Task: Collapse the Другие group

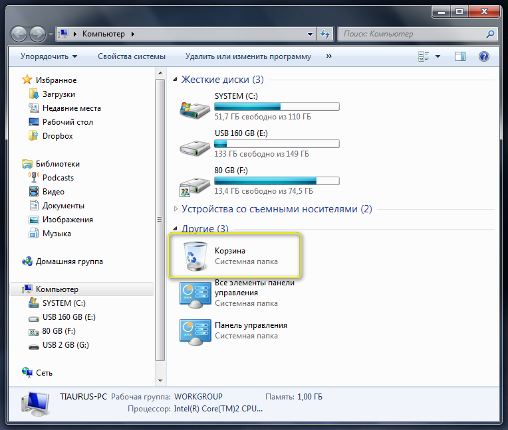Action: [x=176, y=228]
